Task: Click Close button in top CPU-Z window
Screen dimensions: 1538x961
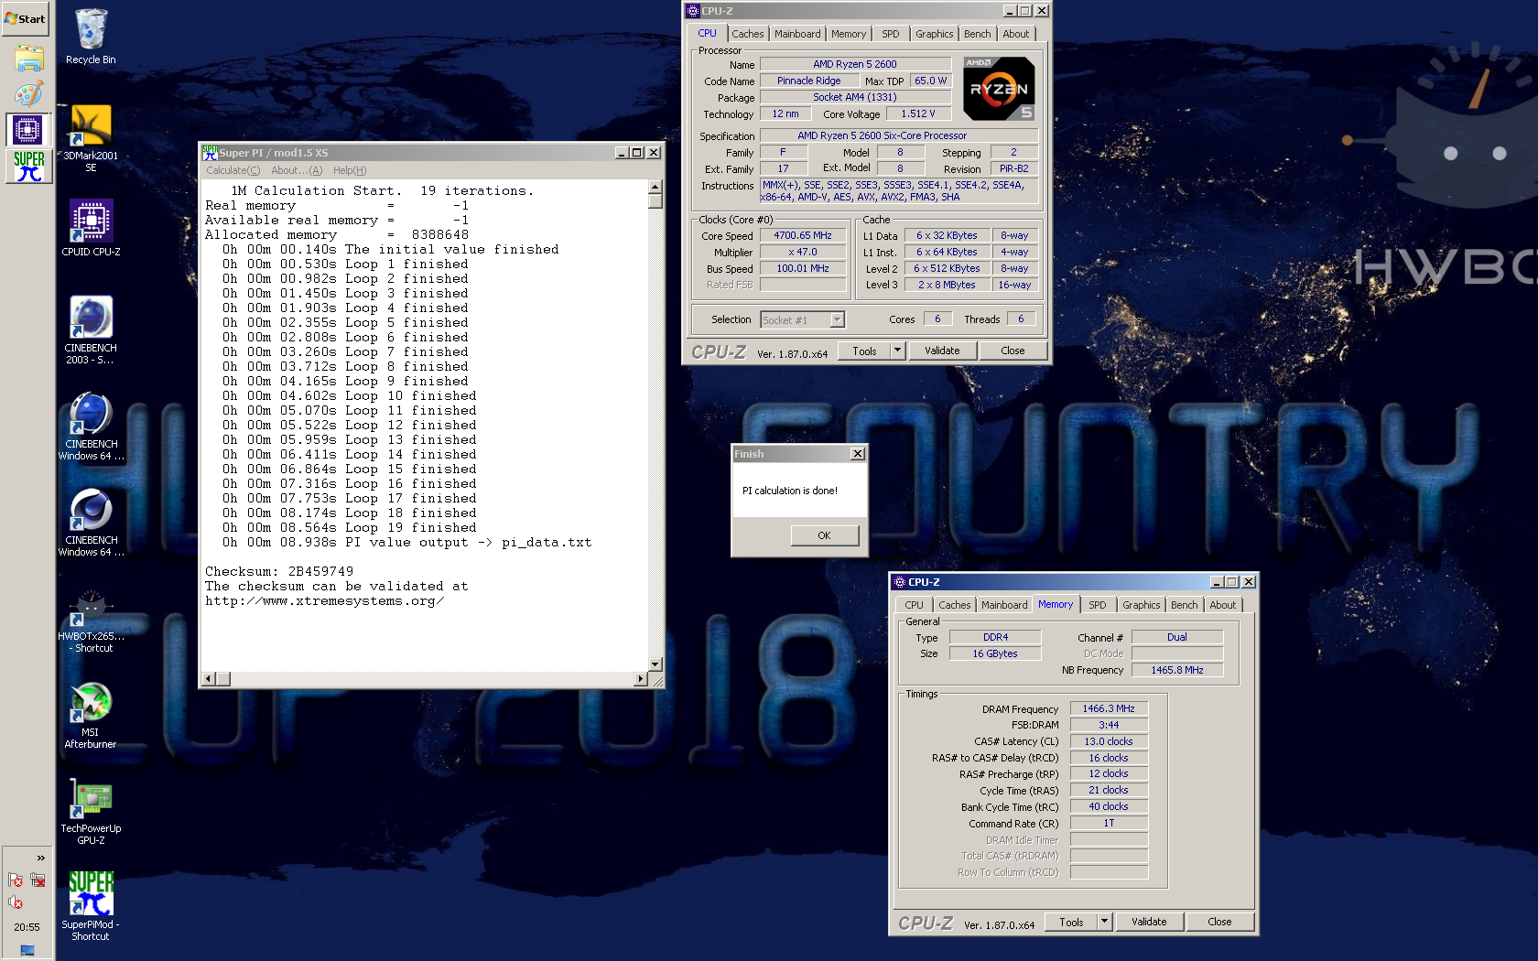Action: [x=1013, y=351]
